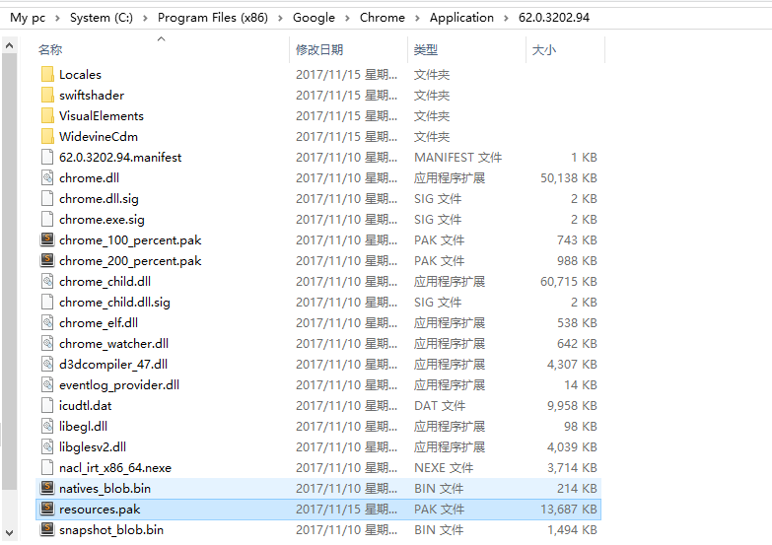The width and height of the screenshot is (772, 545).
Task: Select the resources.pak file icon
Action: (47, 509)
